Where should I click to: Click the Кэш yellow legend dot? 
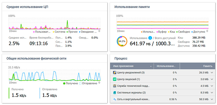tap(168, 32)
